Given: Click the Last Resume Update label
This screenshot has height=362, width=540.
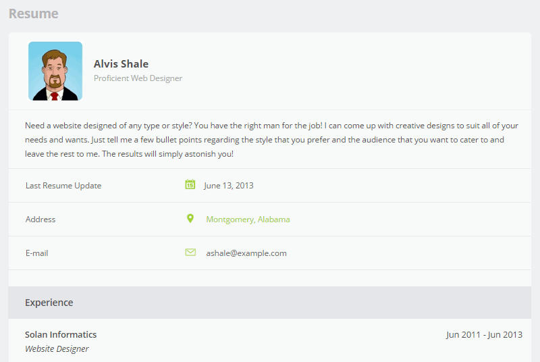Looking at the screenshot, I should tap(63, 186).
